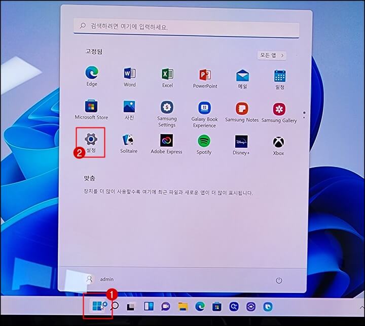Open Widgets from the taskbar
This screenshot has width=365, height=326.
pyautogui.click(x=149, y=306)
